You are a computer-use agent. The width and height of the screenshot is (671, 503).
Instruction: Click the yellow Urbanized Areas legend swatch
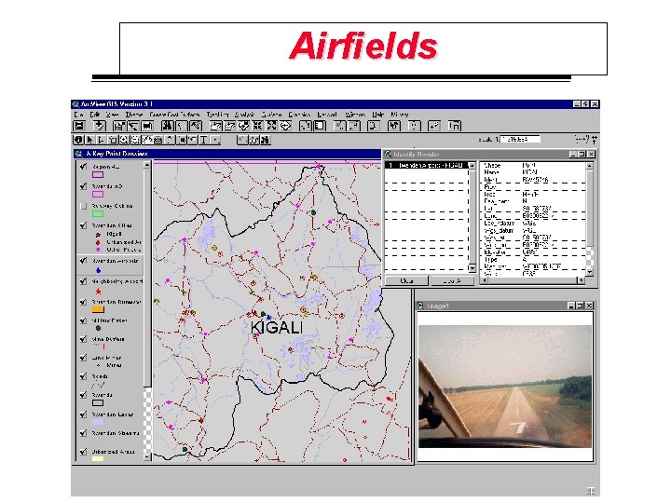98,459
